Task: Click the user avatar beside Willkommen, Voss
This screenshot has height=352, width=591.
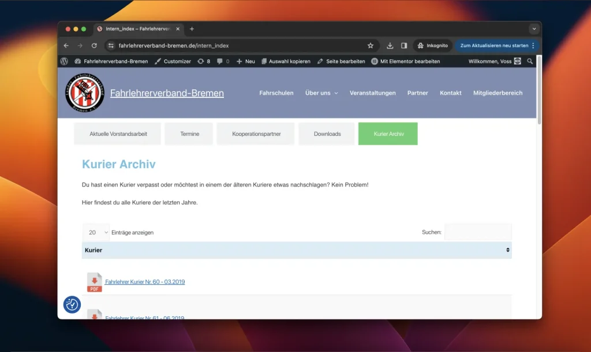Action: click(518, 61)
